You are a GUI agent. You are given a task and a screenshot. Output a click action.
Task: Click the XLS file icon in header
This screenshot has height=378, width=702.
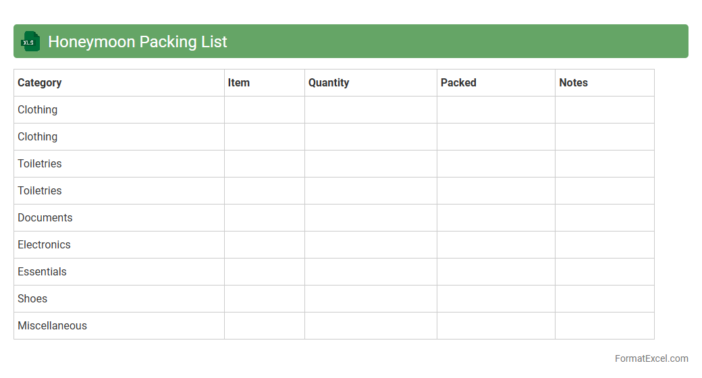tap(30, 41)
